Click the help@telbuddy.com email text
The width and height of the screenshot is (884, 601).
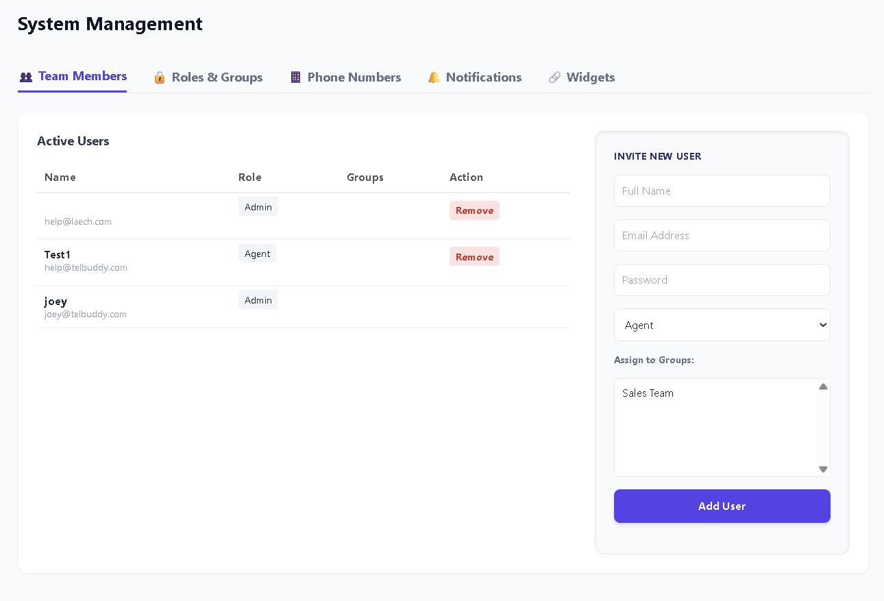pos(86,268)
